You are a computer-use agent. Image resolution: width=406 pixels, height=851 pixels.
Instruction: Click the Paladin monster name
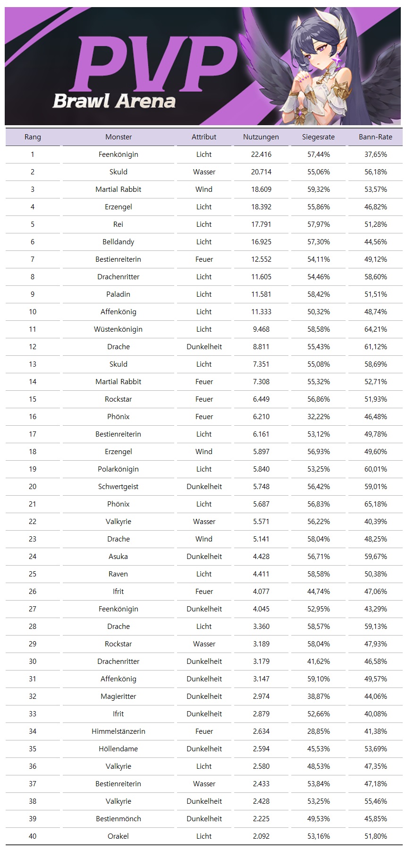[118, 294]
